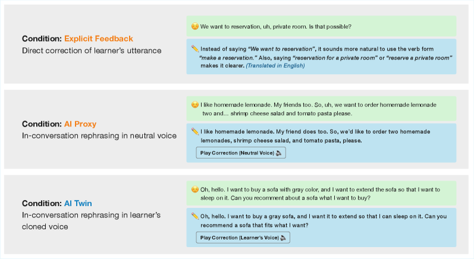Screen dimensions: 474x259
Task: Click the pencil icon on the lemonade order correction
Action: pyautogui.click(x=194, y=131)
